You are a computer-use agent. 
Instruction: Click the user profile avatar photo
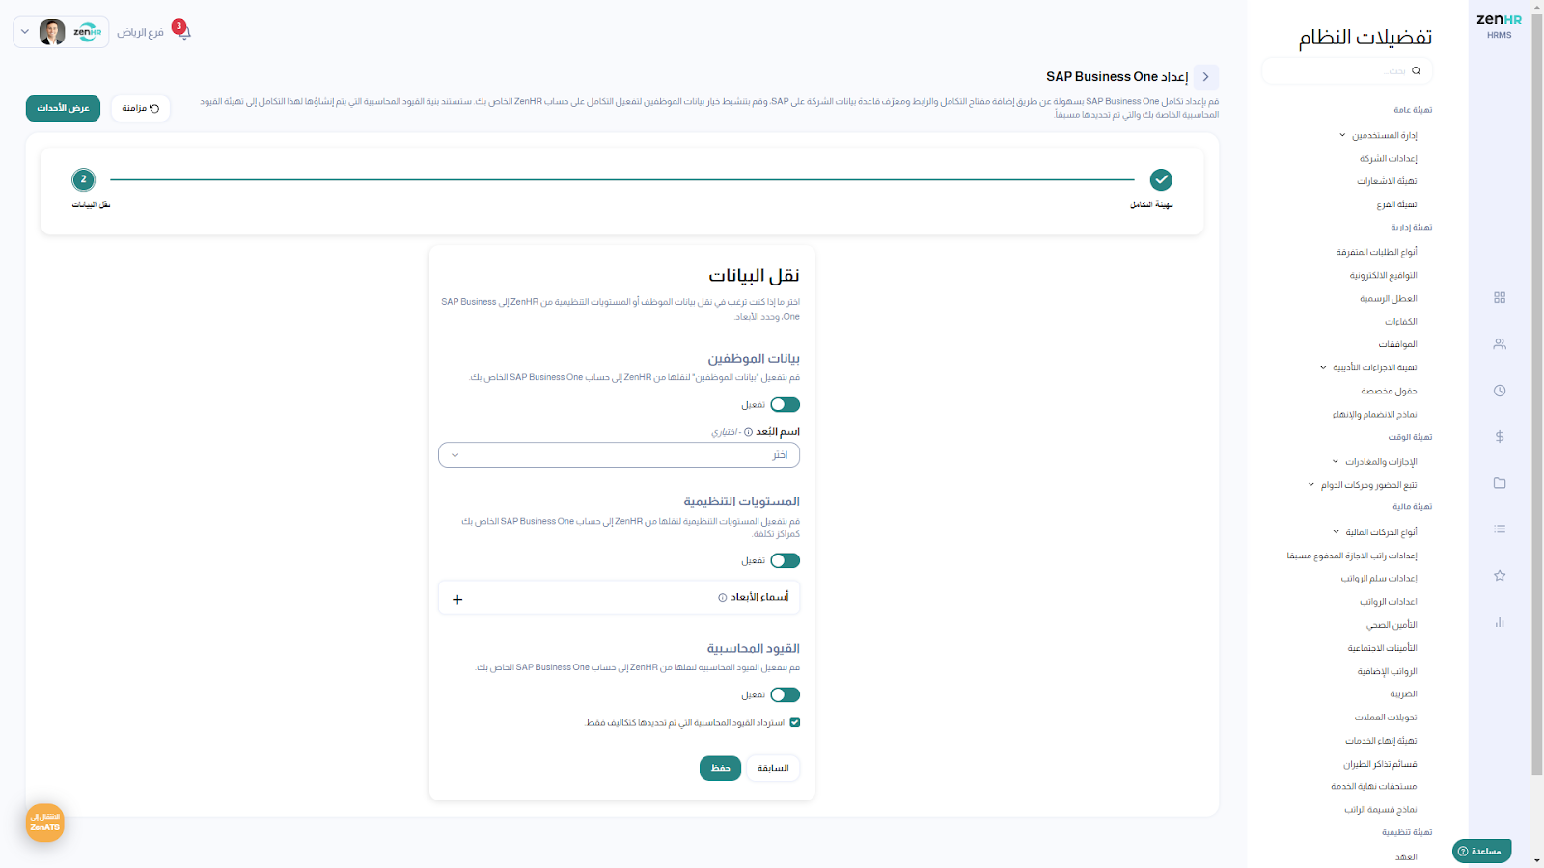52,32
